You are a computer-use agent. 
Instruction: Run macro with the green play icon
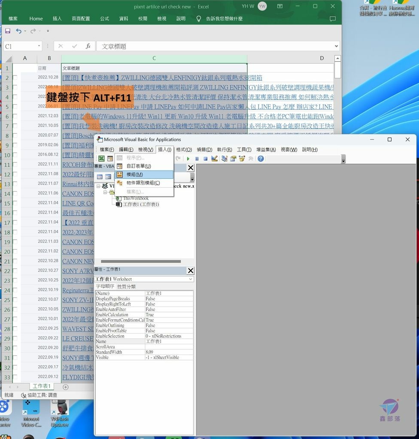coord(188,159)
